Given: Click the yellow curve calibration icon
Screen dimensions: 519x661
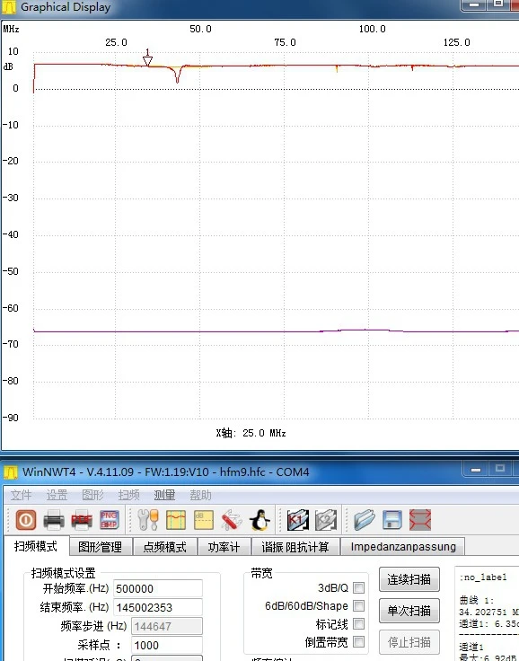Looking at the screenshot, I should [176, 520].
